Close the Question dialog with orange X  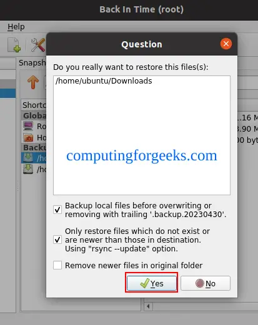226,44
